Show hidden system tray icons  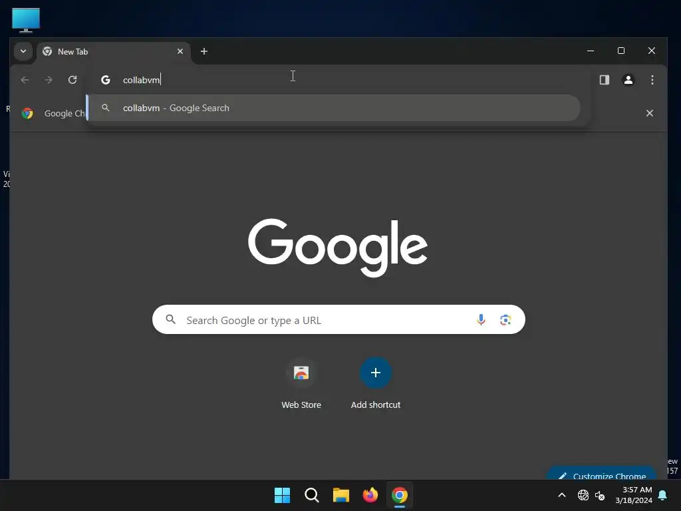tap(561, 495)
